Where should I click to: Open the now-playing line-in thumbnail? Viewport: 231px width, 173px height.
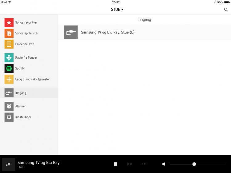[9, 164]
